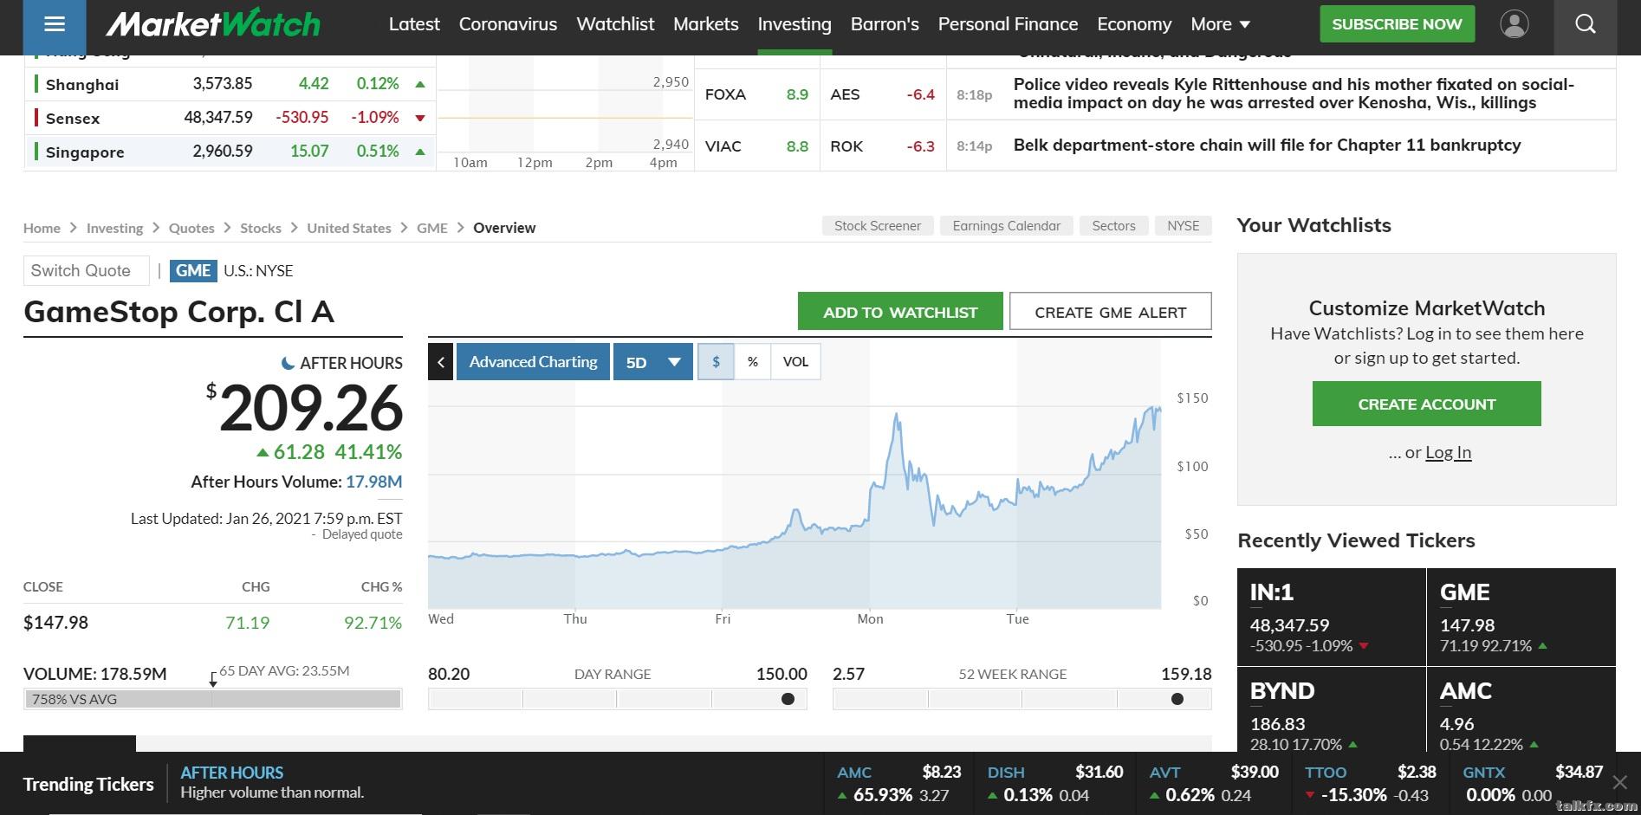The image size is (1641, 815).
Task: Click the volume vs average bar
Action: click(213, 699)
